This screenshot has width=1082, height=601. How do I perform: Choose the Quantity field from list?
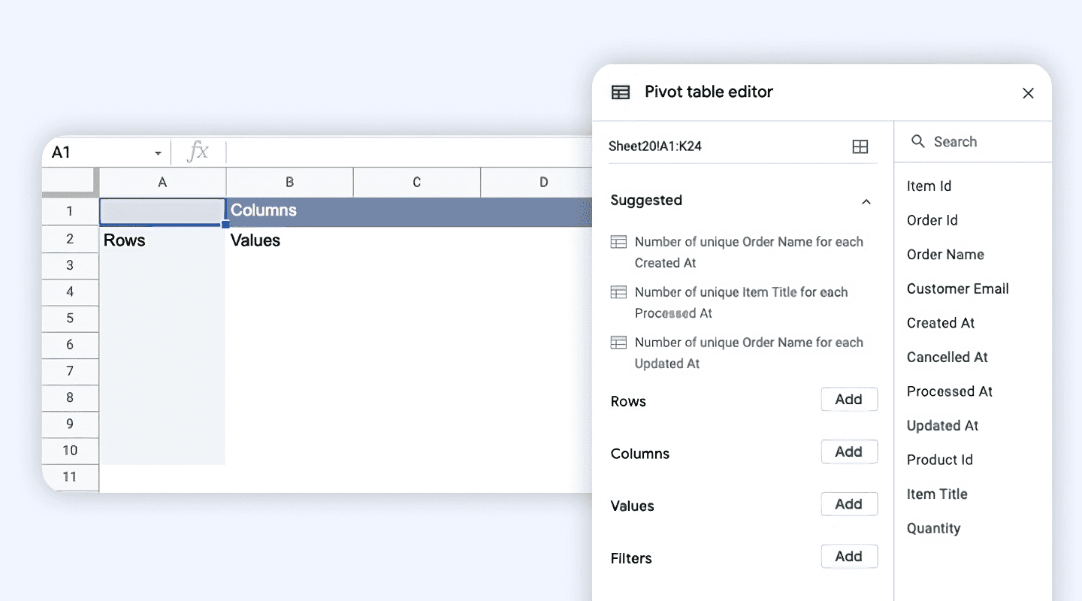(x=933, y=528)
